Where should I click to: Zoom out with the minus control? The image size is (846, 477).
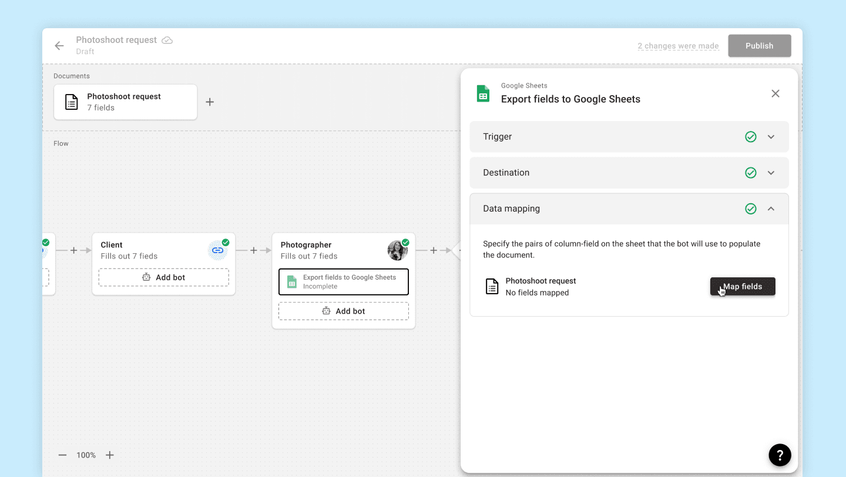63,455
